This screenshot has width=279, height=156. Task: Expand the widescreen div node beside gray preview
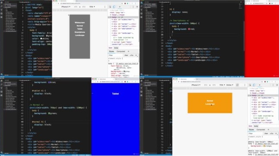[112, 19]
